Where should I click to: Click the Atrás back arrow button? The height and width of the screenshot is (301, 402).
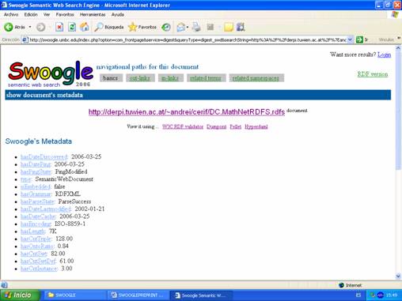point(14,27)
